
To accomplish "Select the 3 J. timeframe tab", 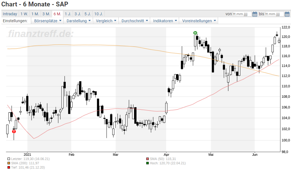I will click(x=78, y=14).
